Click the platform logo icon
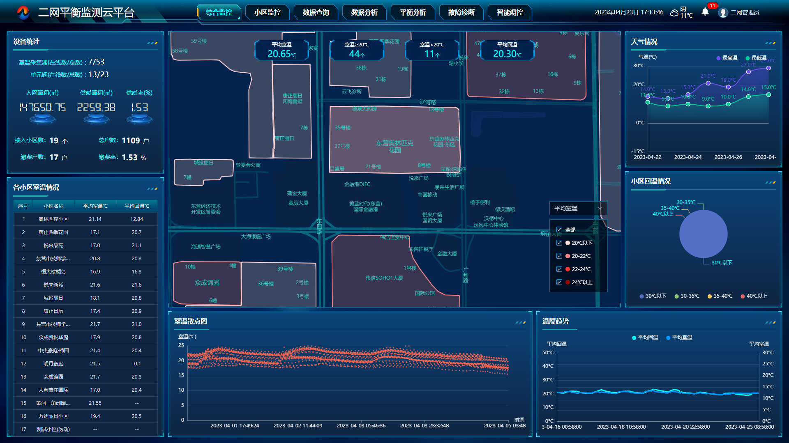Image resolution: width=789 pixels, height=443 pixels. click(x=23, y=12)
